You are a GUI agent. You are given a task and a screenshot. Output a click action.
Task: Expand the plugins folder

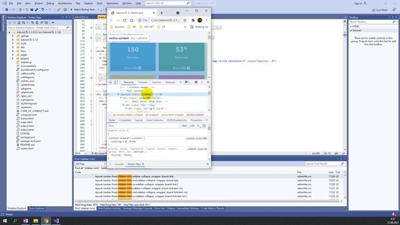tap(12, 58)
